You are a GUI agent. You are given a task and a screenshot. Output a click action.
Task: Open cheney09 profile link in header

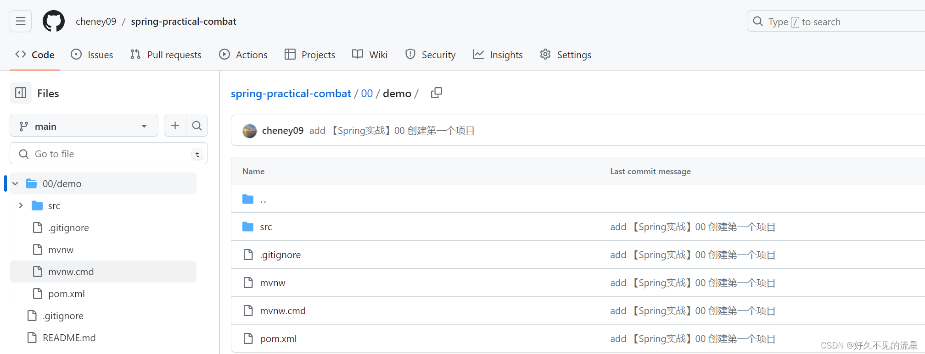point(96,22)
